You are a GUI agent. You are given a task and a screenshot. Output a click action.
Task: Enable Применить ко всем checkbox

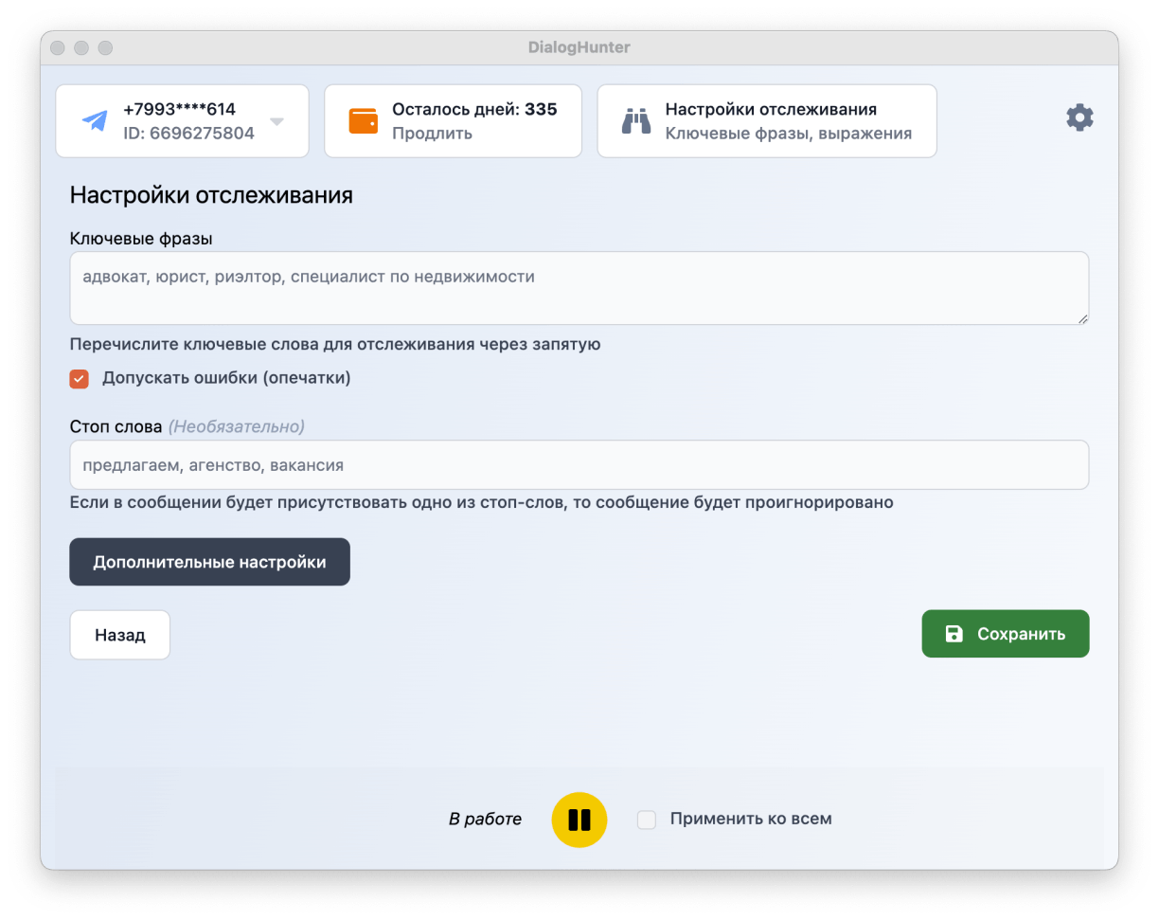[x=647, y=820]
